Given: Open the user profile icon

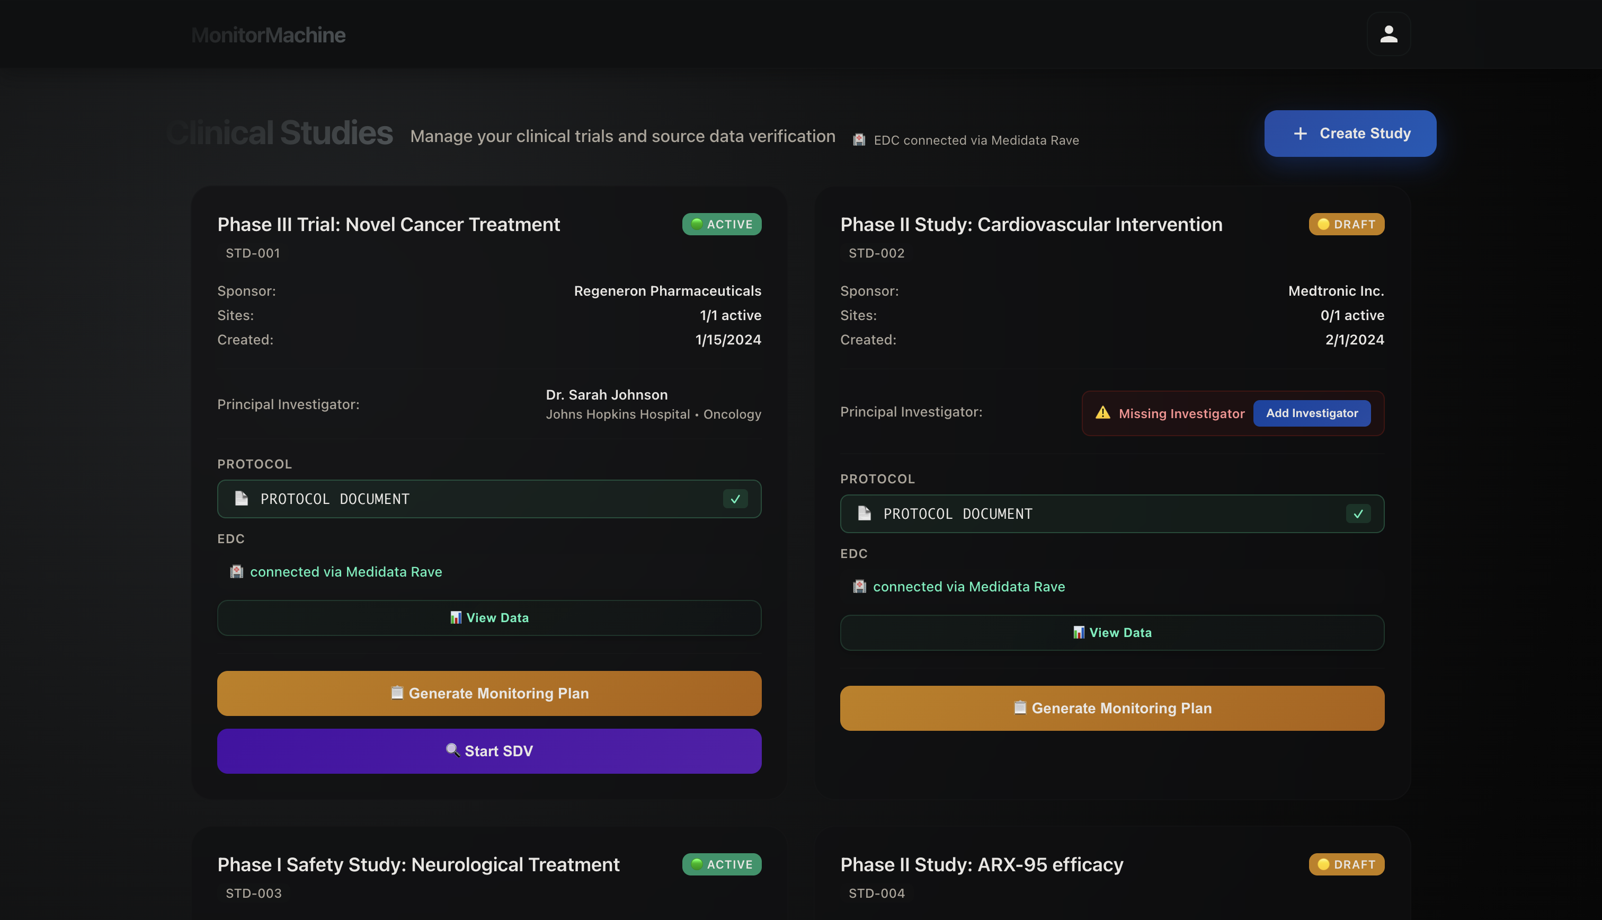Looking at the screenshot, I should tap(1388, 34).
